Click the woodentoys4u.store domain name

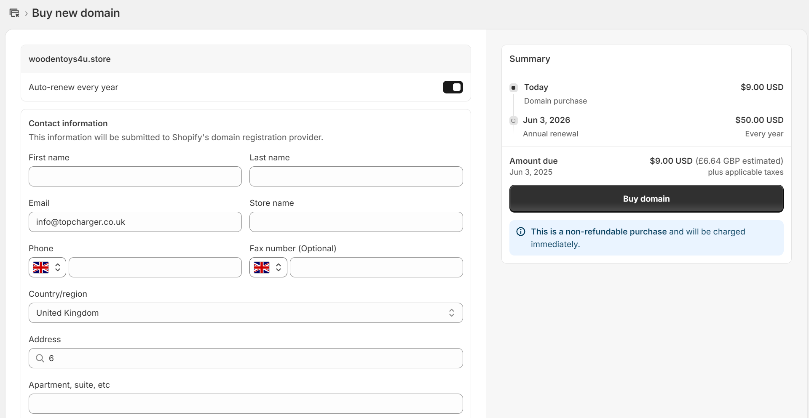pos(70,59)
